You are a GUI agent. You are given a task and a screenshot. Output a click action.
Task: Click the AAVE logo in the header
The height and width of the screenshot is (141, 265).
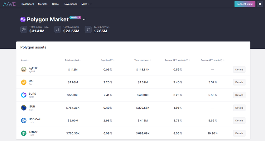[x=9, y=4]
